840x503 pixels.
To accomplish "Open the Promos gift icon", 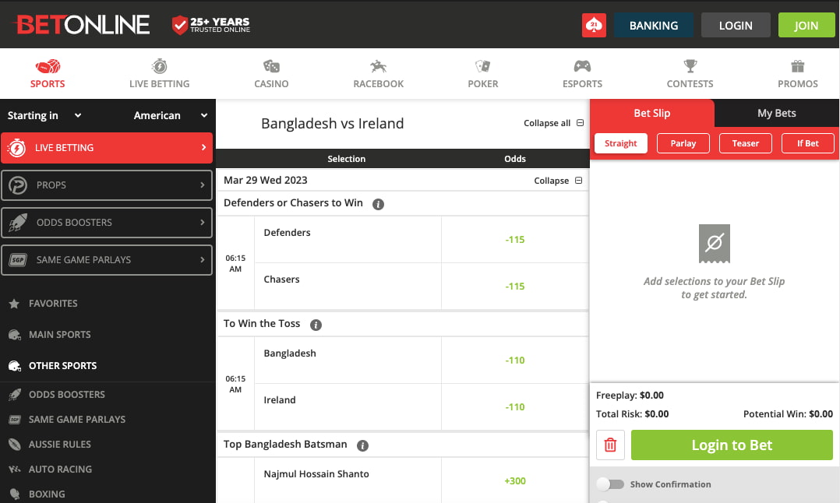I will (798, 66).
